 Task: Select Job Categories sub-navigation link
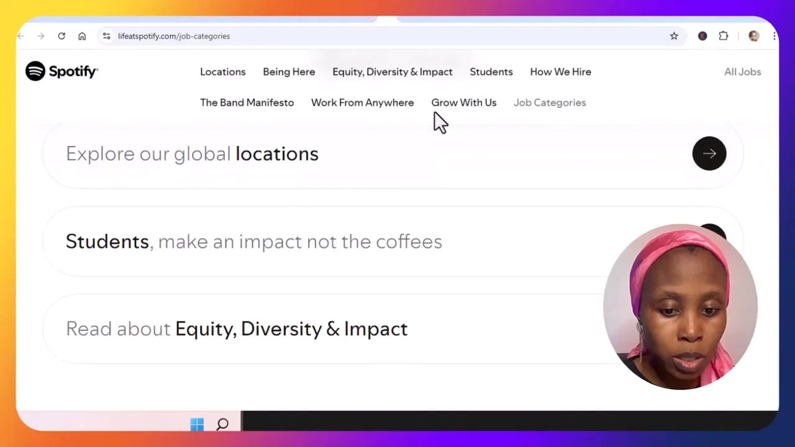coord(550,102)
